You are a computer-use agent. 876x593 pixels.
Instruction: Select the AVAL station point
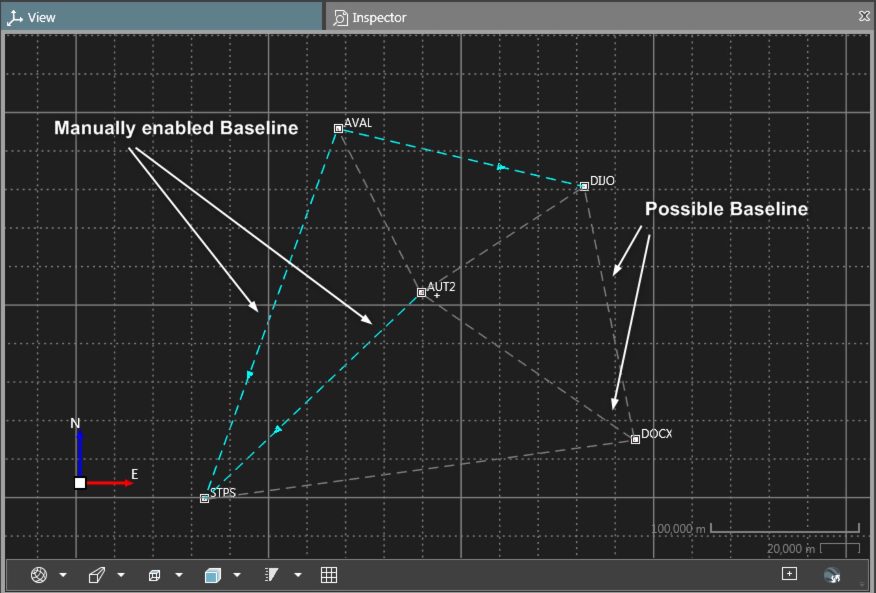pos(338,128)
